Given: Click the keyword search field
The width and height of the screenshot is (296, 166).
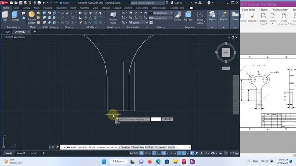Looking at the screenshot, I should click(148, 3).
